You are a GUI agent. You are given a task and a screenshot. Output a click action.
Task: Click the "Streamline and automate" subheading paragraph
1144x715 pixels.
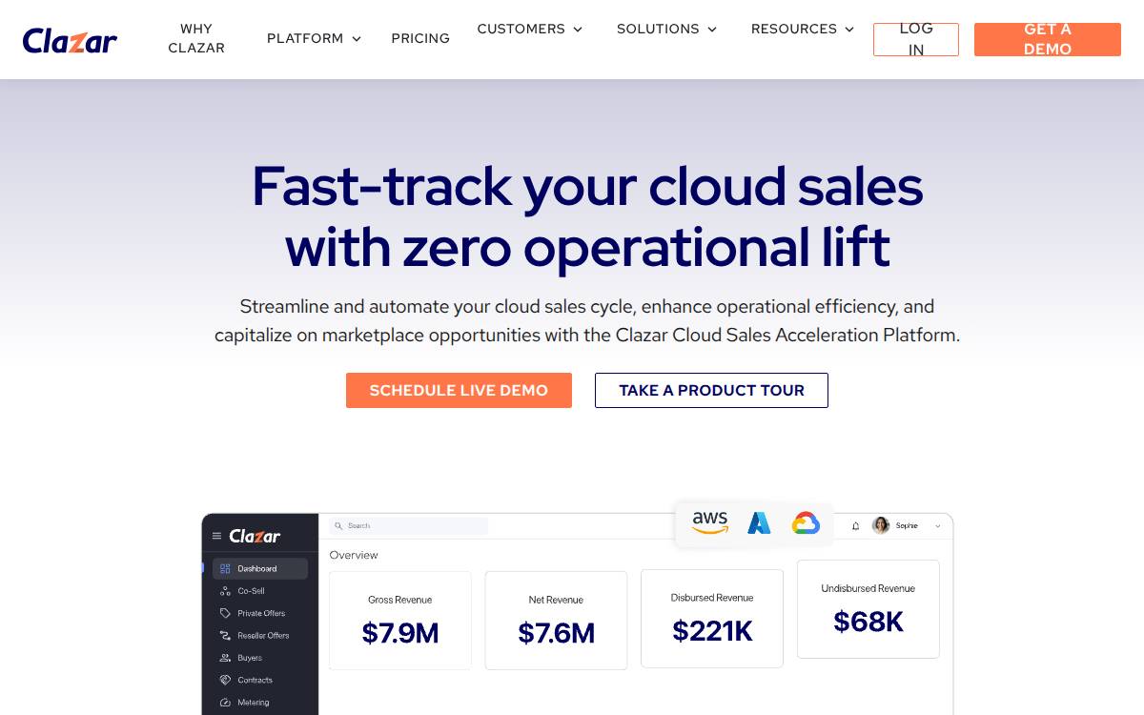click(587, 321)
